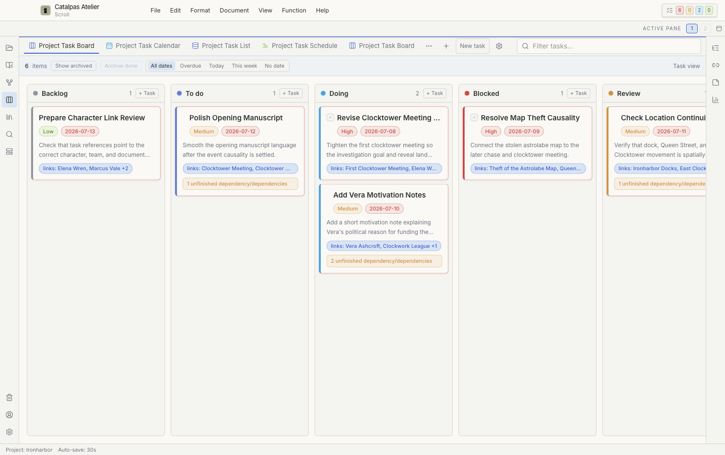This screenshot has width=725, height=455.
Task: Click the green 0 counter badge
Action: pos(709,10)
